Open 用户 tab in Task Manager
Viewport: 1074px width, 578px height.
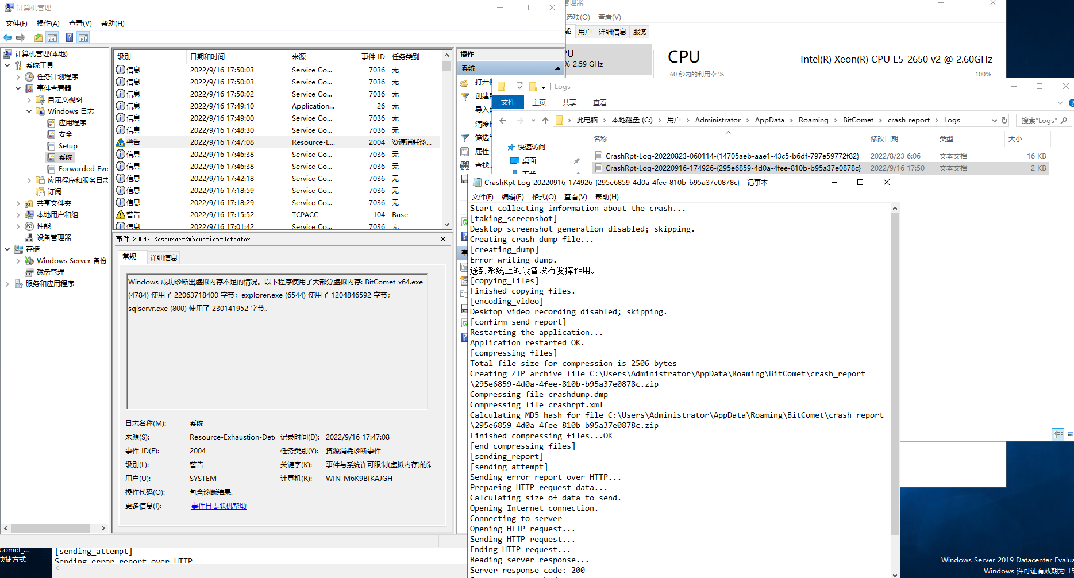[x=584, y=32]
